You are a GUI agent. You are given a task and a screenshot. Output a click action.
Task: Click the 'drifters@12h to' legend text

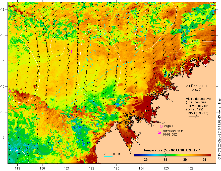173,131
